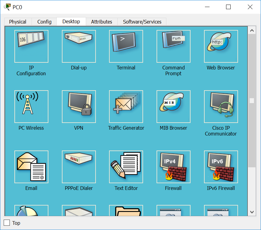Screen dimensions: 261x230
Task: Click the 'Command Prompt' label text
Action: click(173, 70)
